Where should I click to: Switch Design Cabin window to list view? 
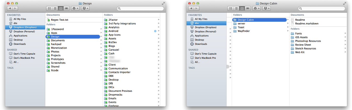coord(236,9)
